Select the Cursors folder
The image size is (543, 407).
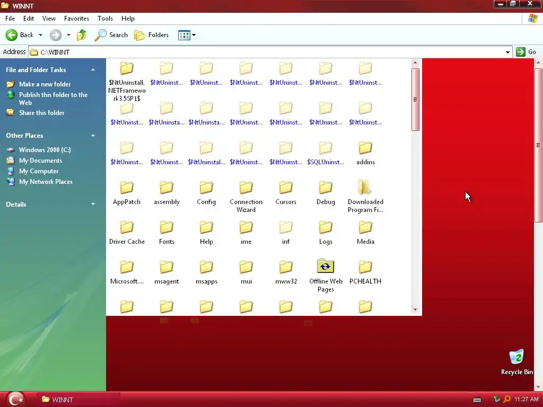286,192
